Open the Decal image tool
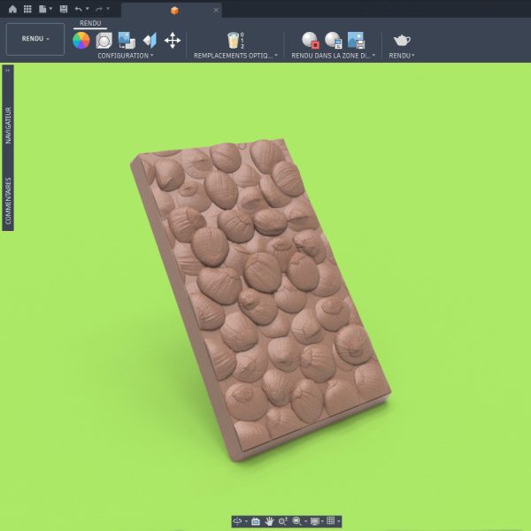Image resolution: width=531 pixels, height=531 pixels. (127, 41)
